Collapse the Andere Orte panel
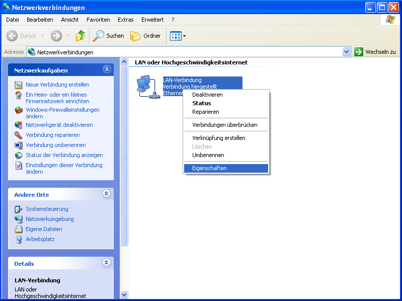402x301 pixels. [x=106, y=194]
